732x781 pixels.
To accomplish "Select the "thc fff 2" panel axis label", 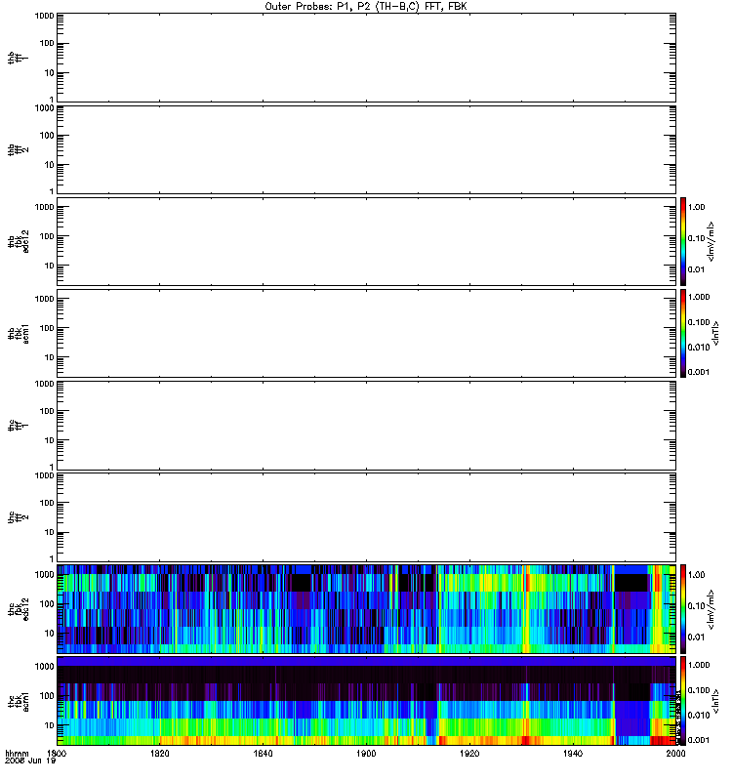I will pos(18,517).
